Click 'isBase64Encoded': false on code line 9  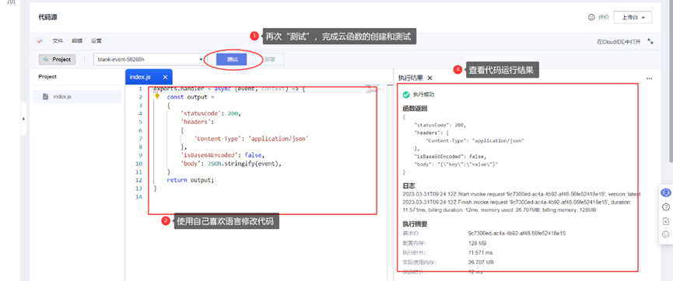223,155
